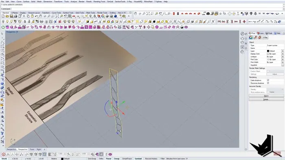Click the white By Layer display color swatch
This screenshot has width=285, height=160.
[x=268, y=54]
